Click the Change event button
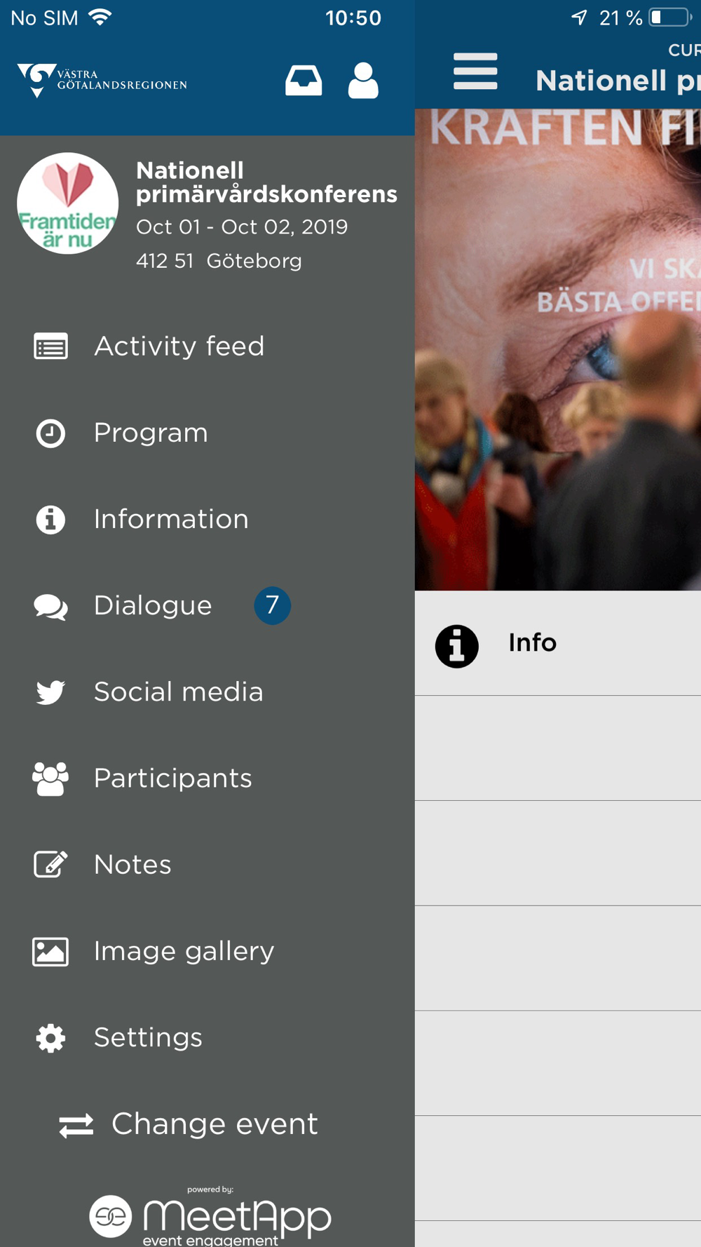Screen dimensions: 701x1247 coord(189,1124)
